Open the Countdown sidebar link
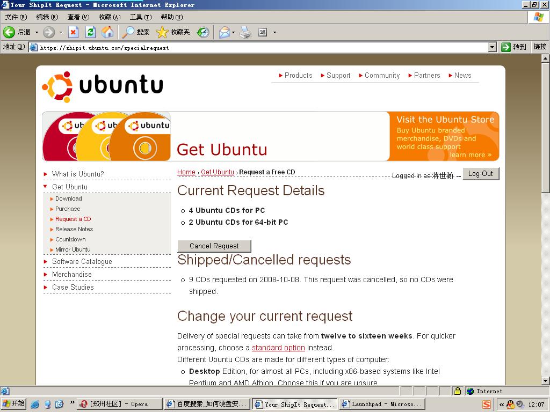Viewport: 550px width, 412px height. click(x=70, y=239)
